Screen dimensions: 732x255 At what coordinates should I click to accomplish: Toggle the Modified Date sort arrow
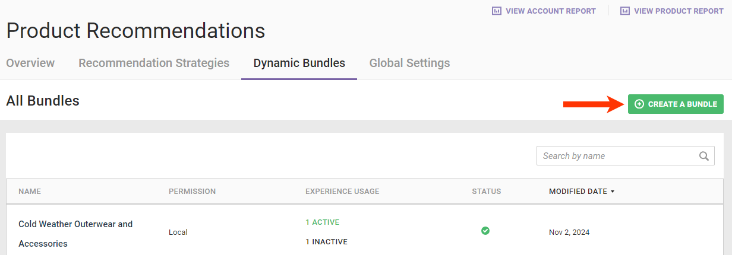pos(613,192)
